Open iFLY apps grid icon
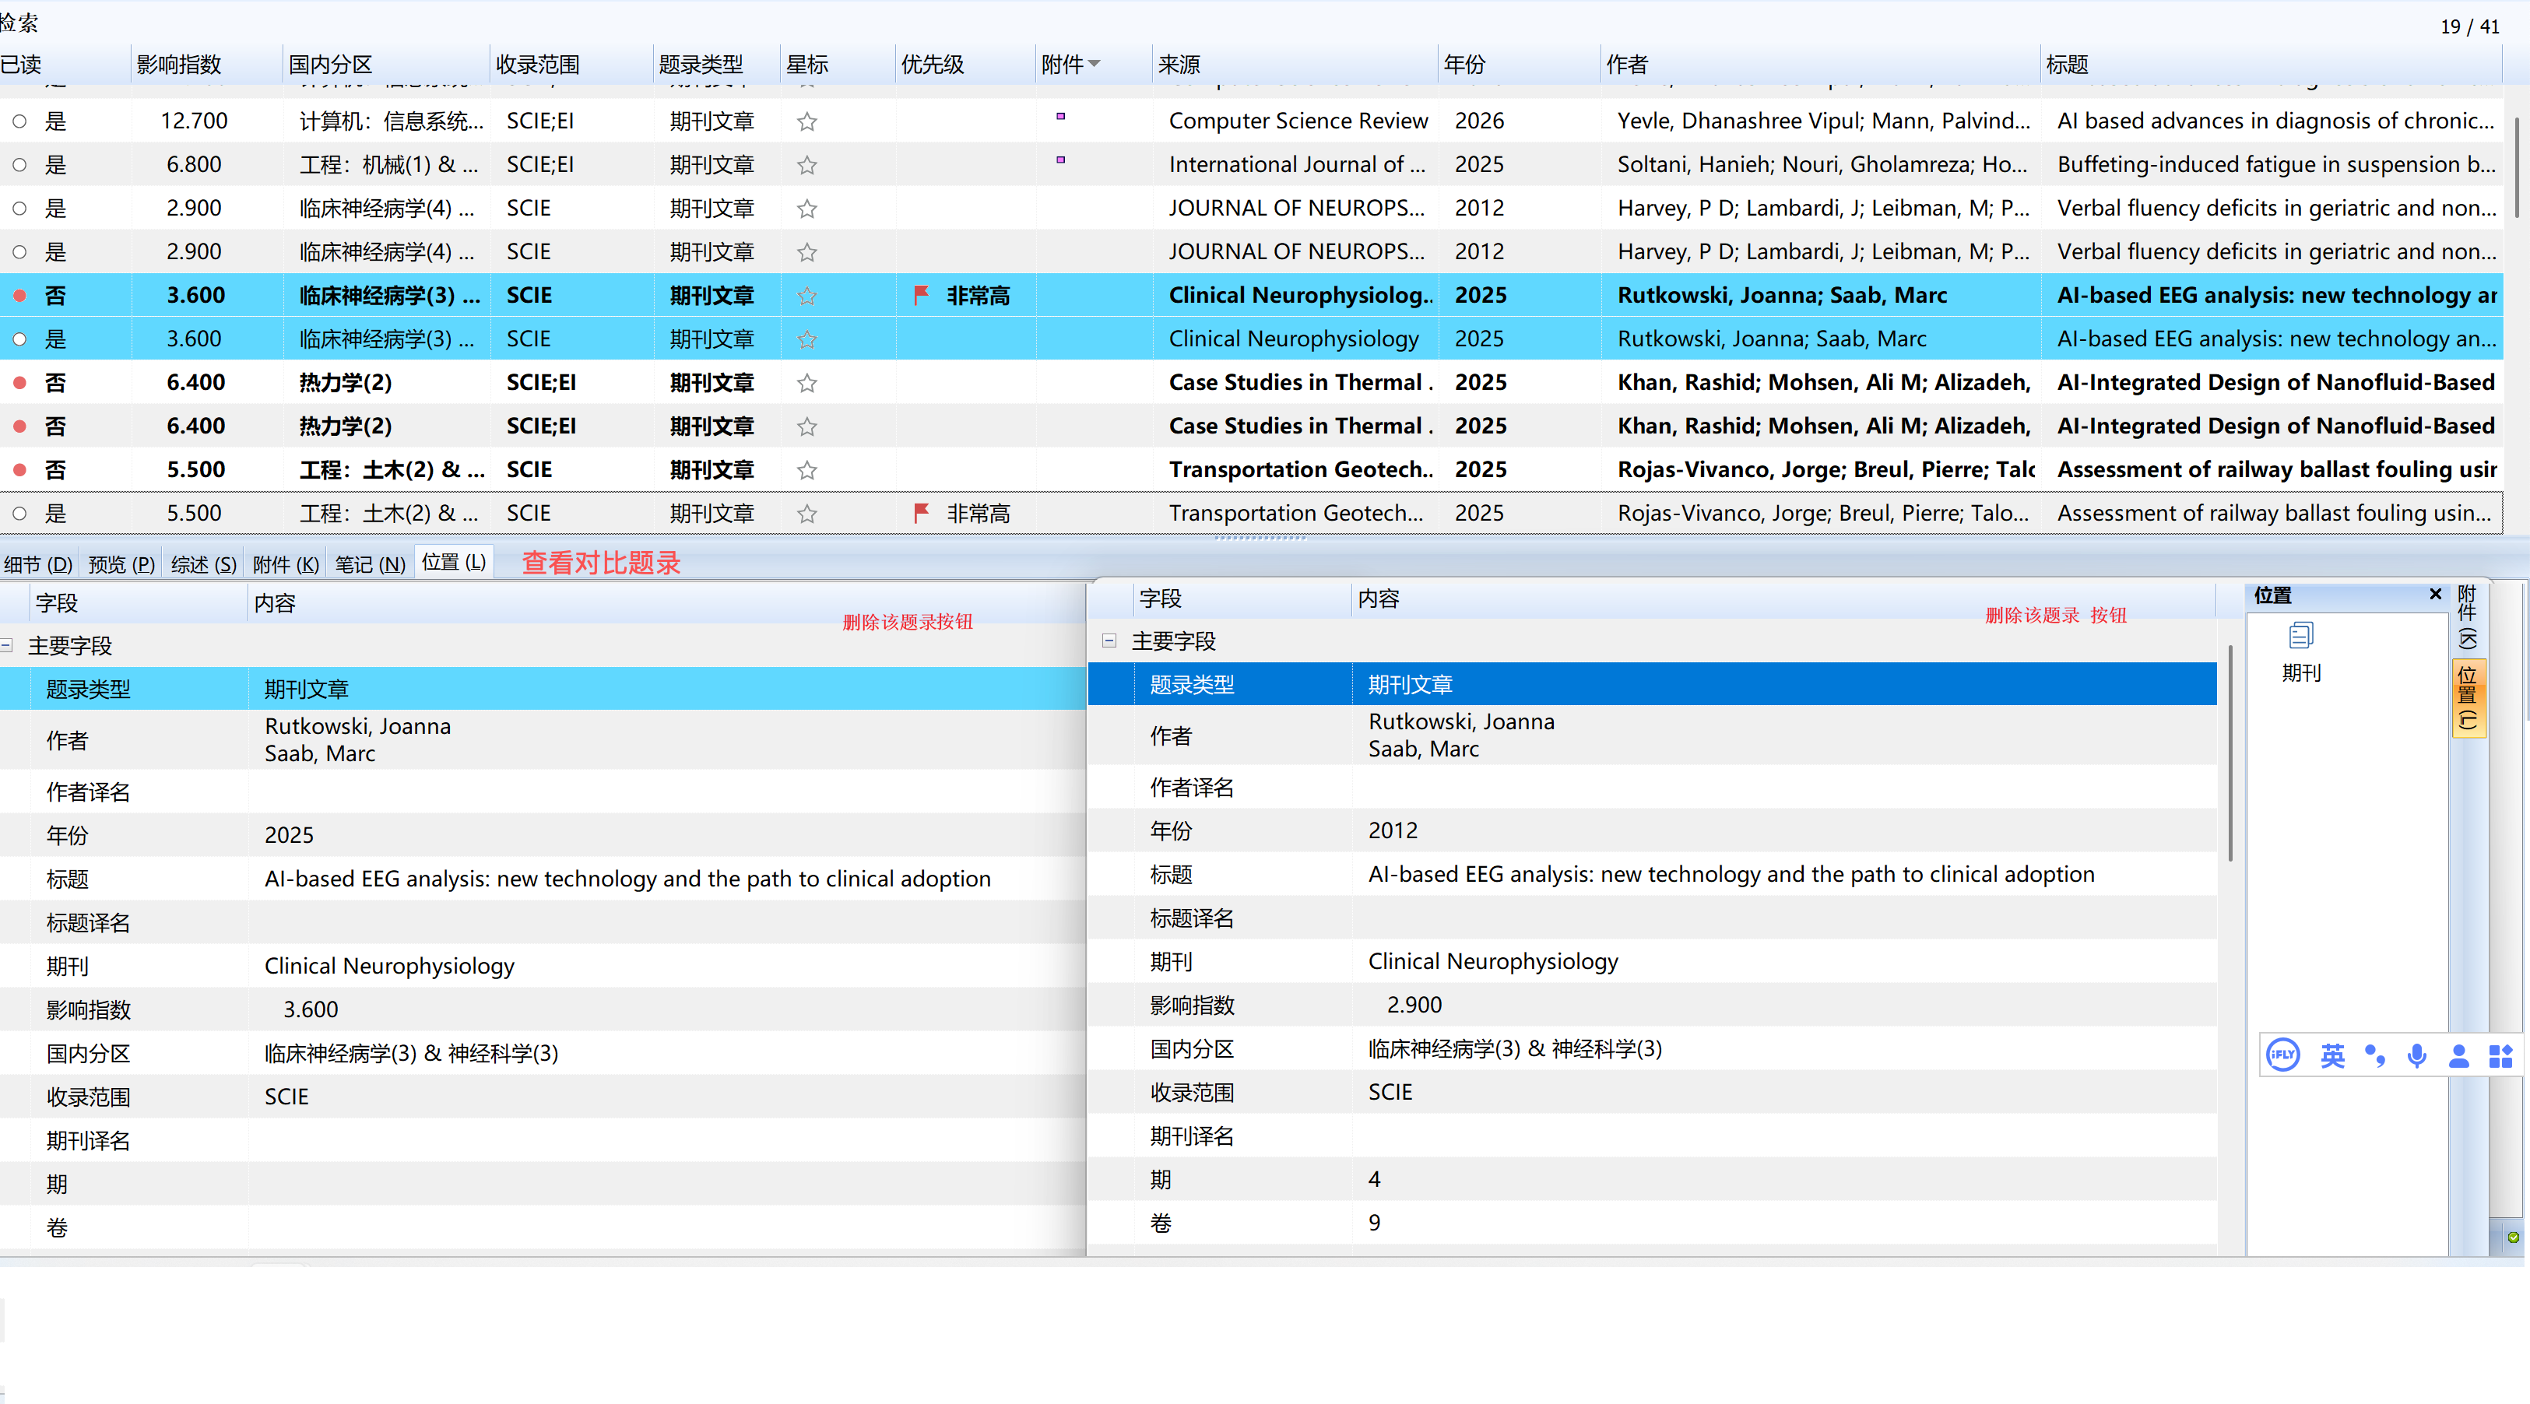 point(2500,1055)
